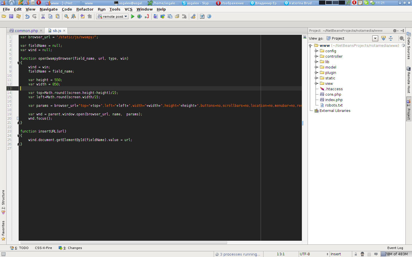Click Scroll From Source icon in Project panel
This screenshot has height=257, width=412.
(383, 38)
